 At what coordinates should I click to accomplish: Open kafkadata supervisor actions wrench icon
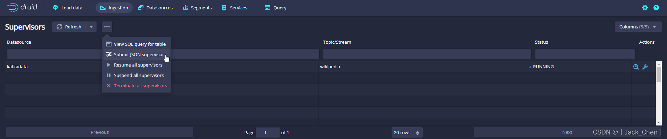tap(645, 67)
